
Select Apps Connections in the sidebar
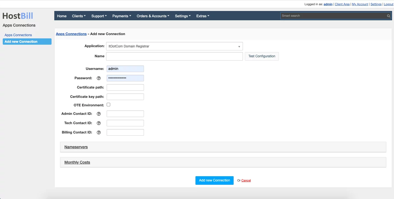(18, 35)
